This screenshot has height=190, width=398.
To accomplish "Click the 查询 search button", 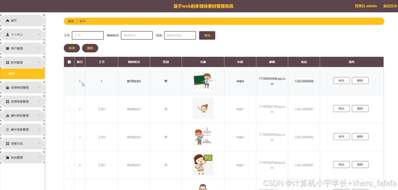I will [207, 35].
